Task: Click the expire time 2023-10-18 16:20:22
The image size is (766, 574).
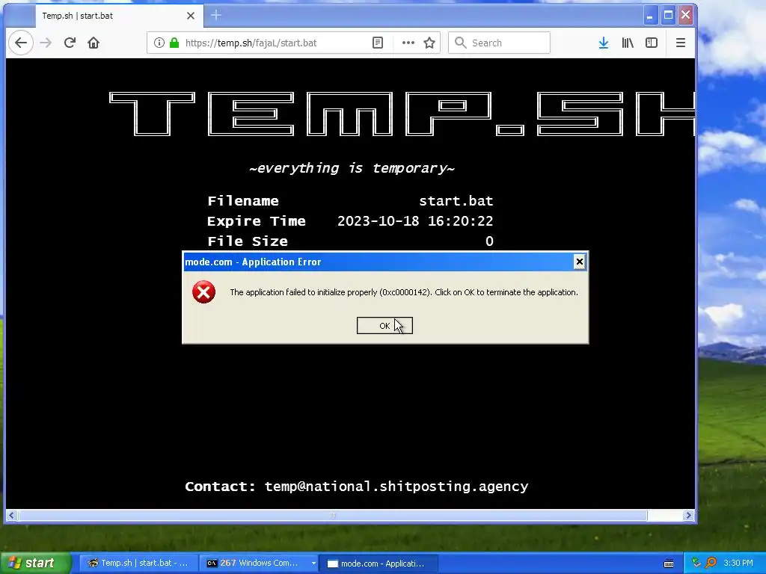Action: click(415, 221)
